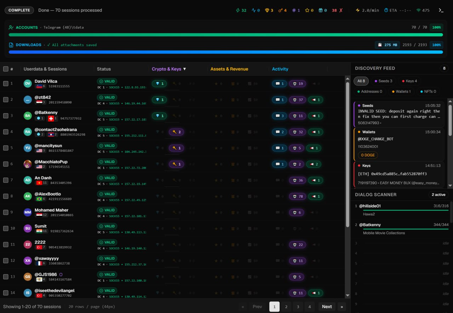453x313 pixels.
Task: Click the orange diamond counter showing 3
Action: point(269,10)
